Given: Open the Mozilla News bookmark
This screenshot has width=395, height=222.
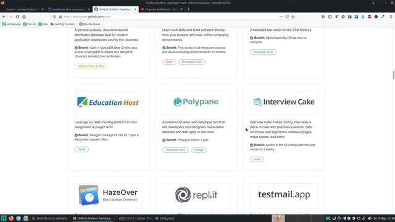Looking at the screenshot, I should (x=89, y=24).
